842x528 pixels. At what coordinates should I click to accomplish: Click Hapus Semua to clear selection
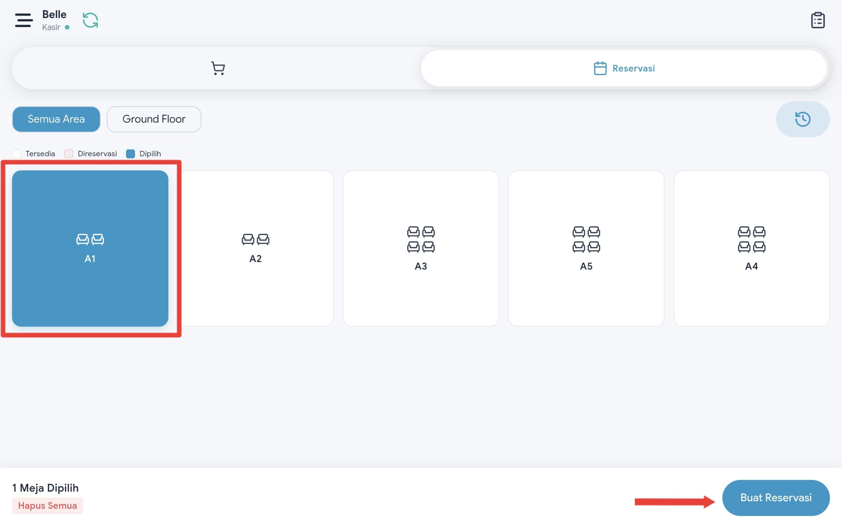tap(47, 505)
